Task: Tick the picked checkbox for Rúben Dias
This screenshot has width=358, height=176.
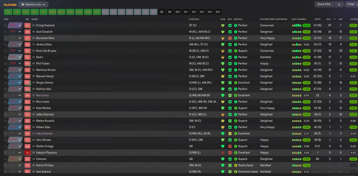Action: tap(6, 127)
